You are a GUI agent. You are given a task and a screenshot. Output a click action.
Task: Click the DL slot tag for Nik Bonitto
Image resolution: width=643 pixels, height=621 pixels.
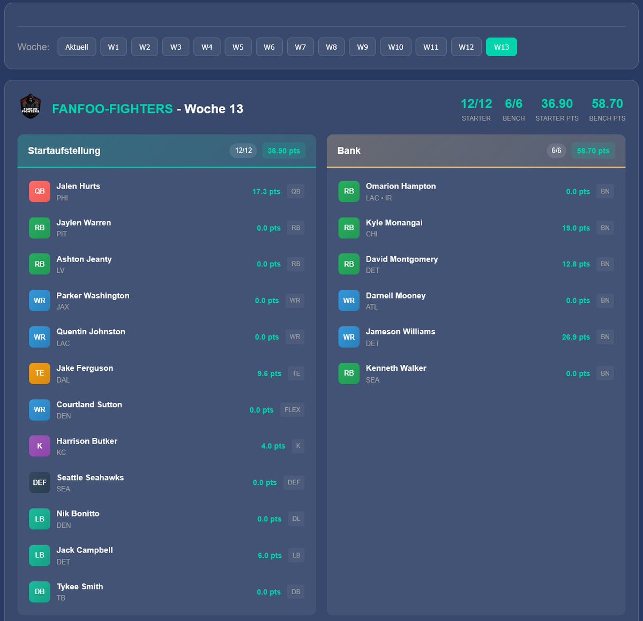(x=296, y=519)
